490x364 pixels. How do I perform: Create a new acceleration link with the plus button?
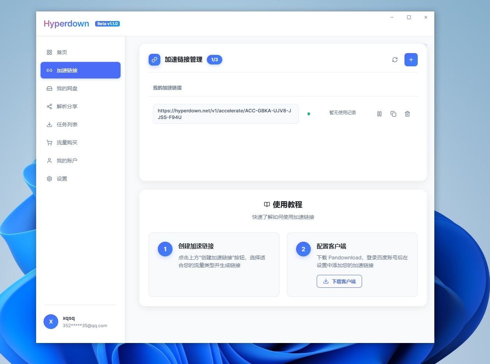[x=411, y=59]
